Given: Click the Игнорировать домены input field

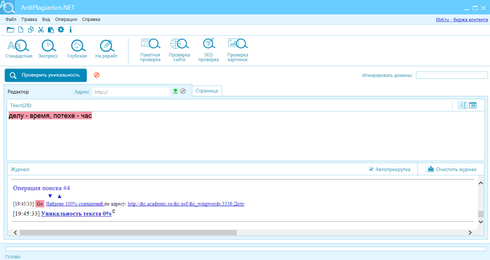Looking at the screenshot, I should pos(451,75).
